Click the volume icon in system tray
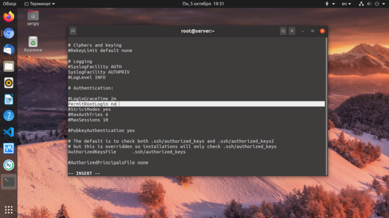Viewport: 389px width, 218px height. (369, 4)
